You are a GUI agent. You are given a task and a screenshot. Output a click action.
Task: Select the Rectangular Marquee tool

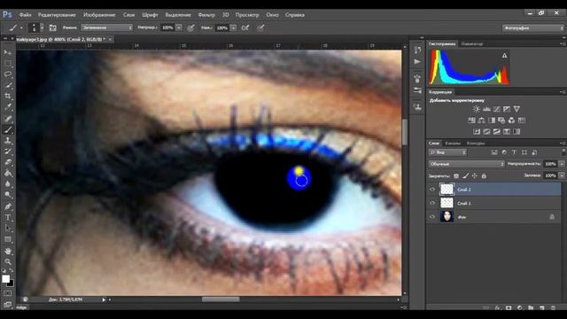click(8, 64)
